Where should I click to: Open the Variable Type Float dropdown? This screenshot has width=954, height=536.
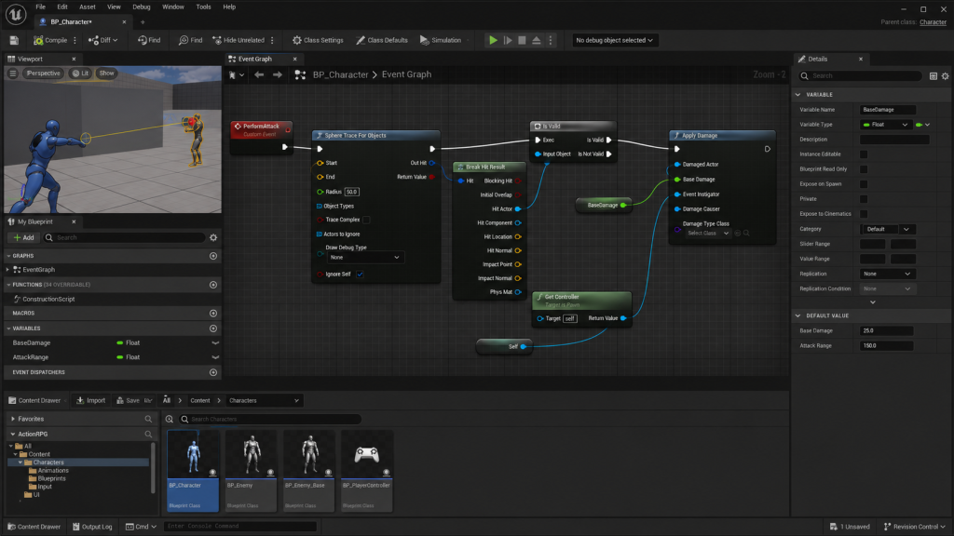pos(886,125)
